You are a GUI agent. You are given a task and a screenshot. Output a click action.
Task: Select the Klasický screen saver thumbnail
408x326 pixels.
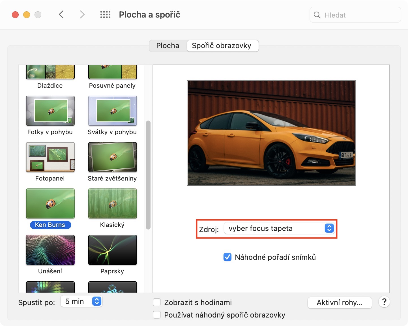113,203
